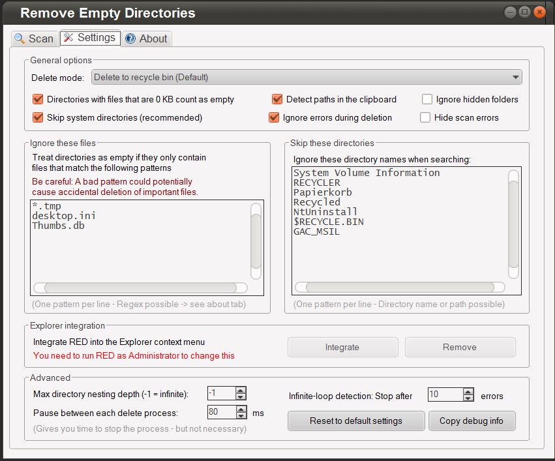Viewport: 555px width, 461px height.
Task: Disable Skip system directories option
Action: tap(38, 118)
